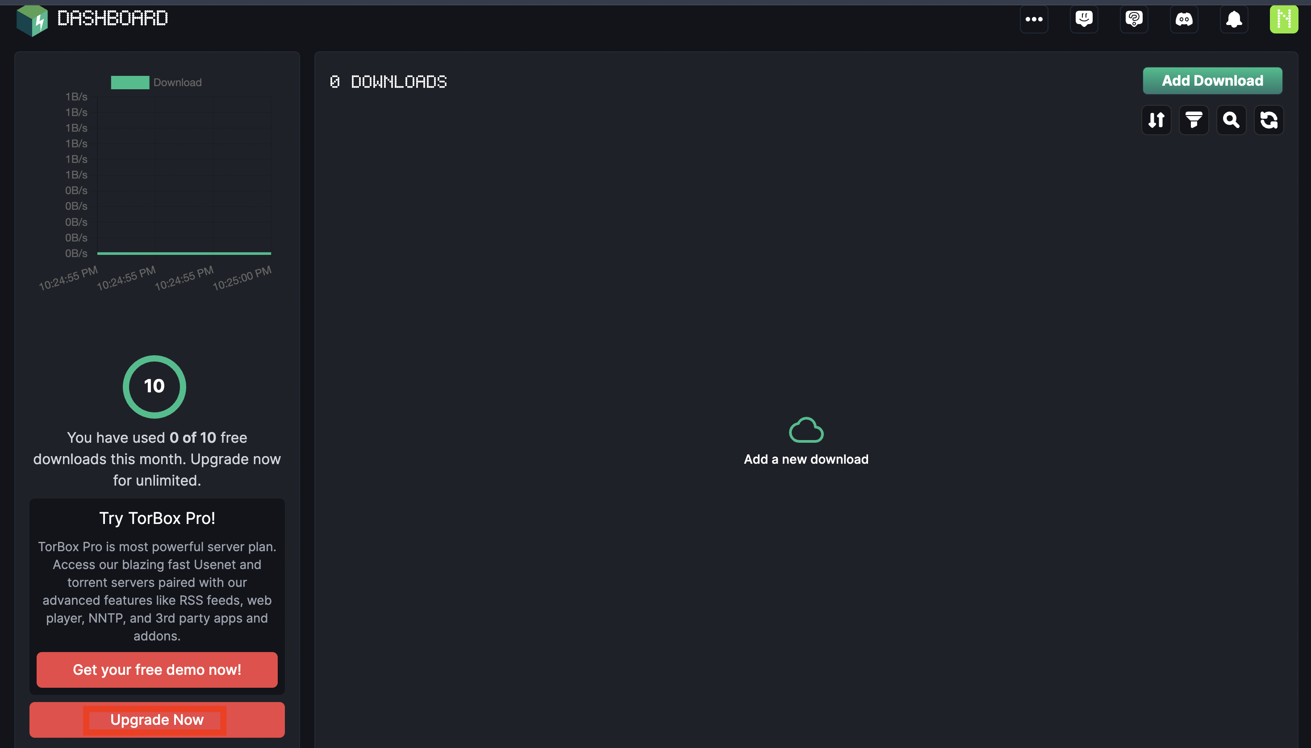Toggle the Download legend in the chart
This screenshot has width=1311, height=748.
[x=156, y=82]
